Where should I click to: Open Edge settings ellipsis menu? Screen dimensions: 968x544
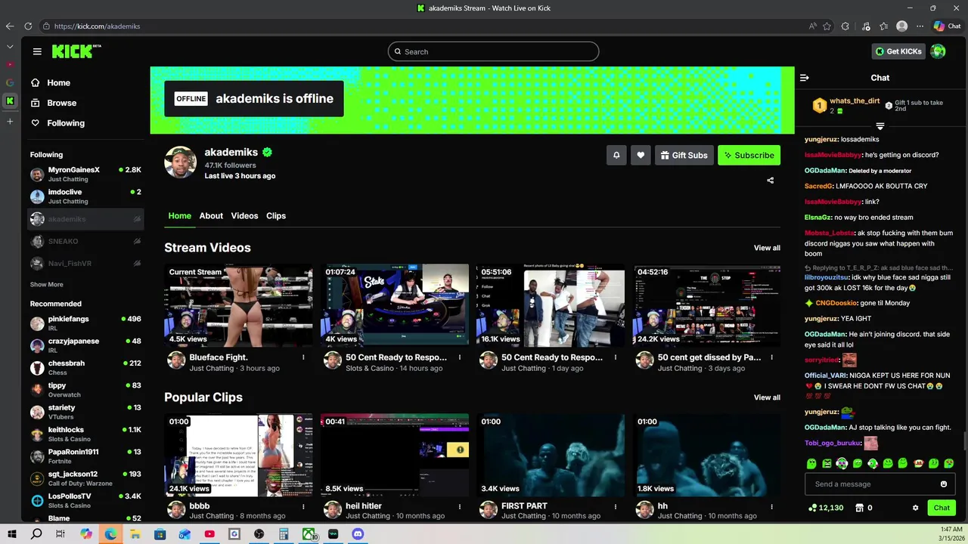click(x=920, y=26)
